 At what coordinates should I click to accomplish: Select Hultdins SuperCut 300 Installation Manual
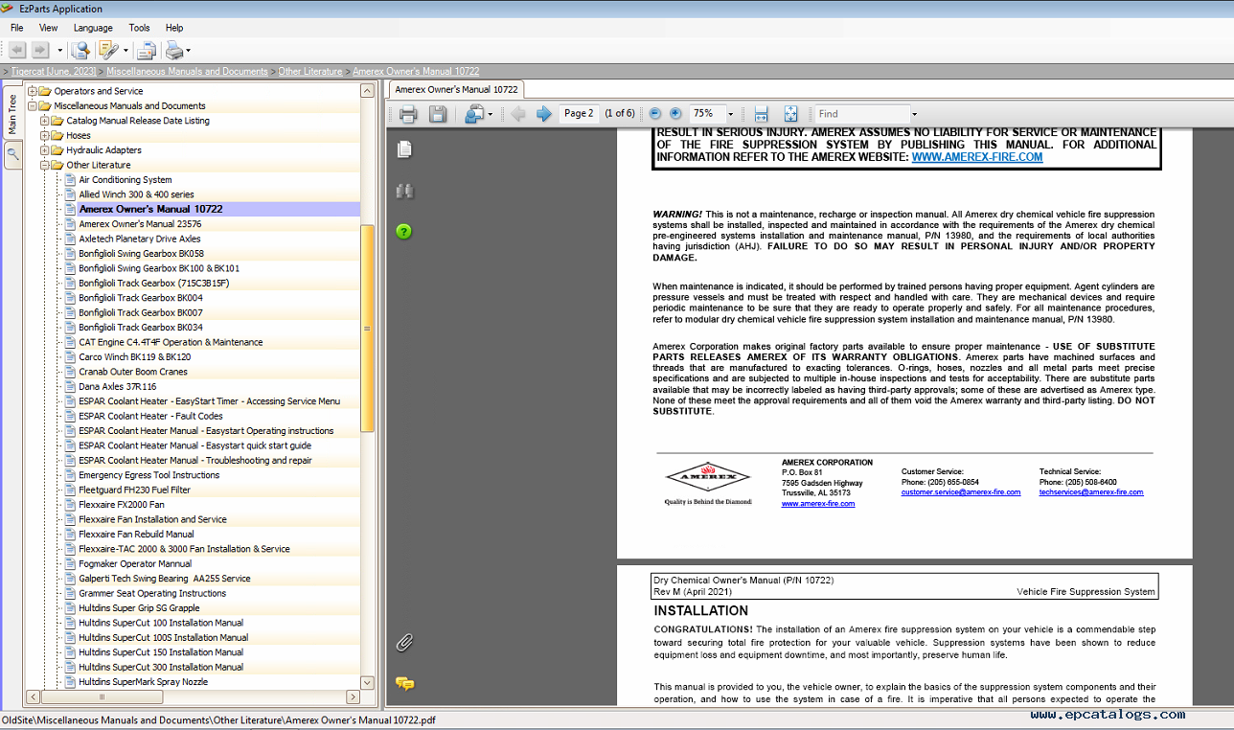tap(161, 667)
